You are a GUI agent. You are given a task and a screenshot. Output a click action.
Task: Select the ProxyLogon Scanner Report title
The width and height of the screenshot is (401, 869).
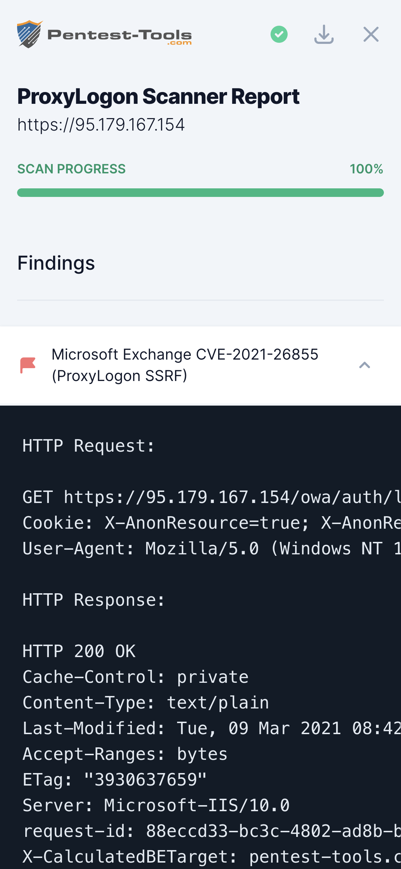click(158, 96)
